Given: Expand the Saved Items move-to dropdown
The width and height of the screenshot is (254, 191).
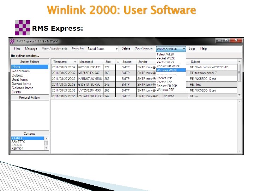Looking at the screenshot, I should coord(116,49).
